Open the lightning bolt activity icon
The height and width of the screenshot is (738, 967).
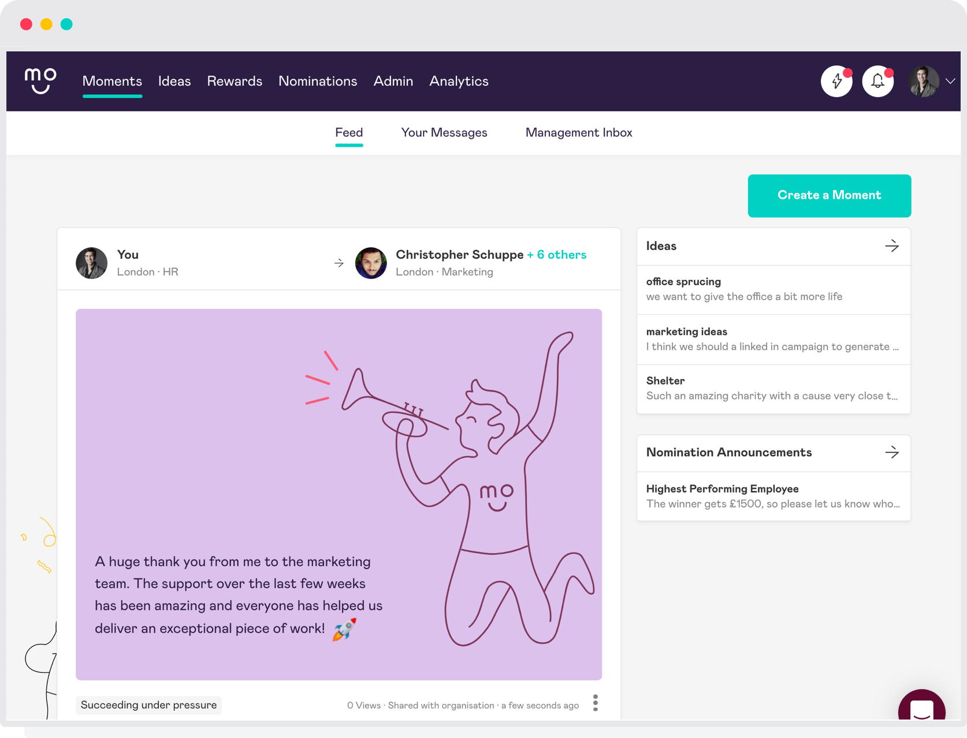(836, 81)
